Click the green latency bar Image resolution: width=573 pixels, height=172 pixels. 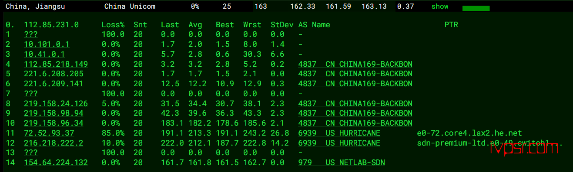[x=476, y=8]
